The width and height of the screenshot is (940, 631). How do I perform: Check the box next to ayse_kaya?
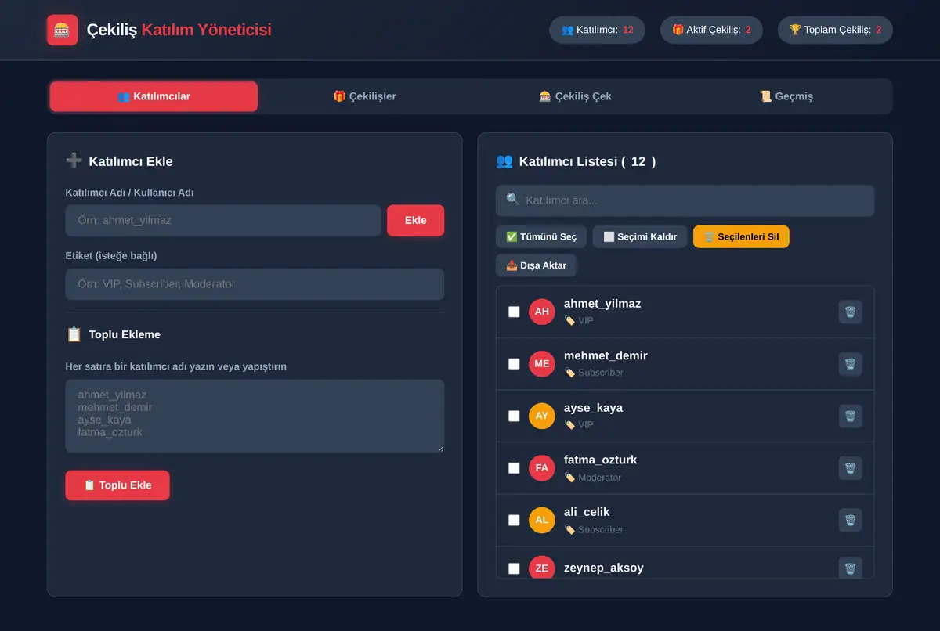(514, 416)
